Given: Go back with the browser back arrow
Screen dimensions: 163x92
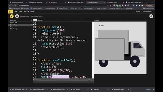Looking at the screenshot, I should 10,5.
